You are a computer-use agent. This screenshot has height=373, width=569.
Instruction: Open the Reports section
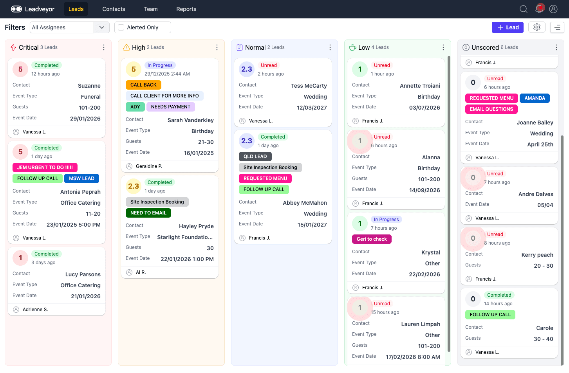[x=186, y=9]
